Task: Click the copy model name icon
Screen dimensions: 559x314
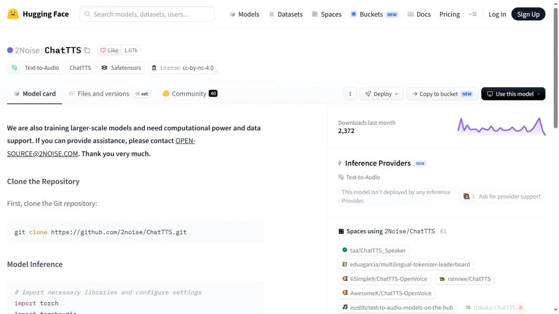Action: [x=87, y=50]
